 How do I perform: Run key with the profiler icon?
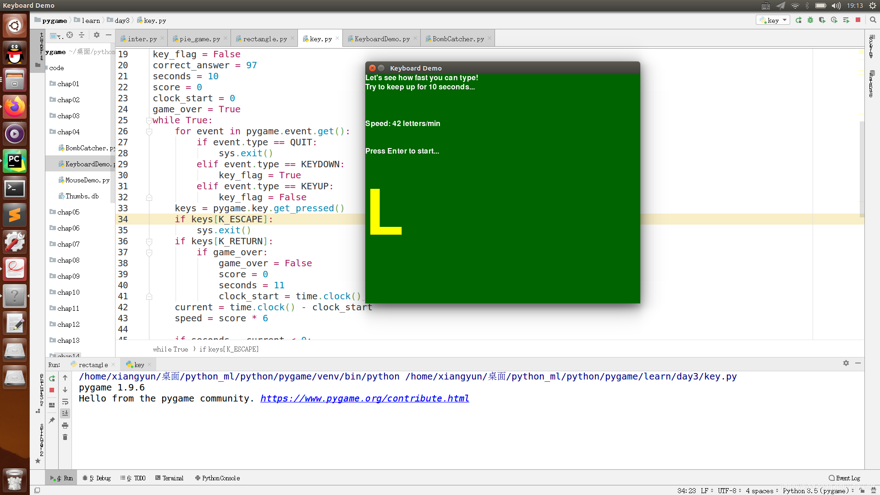(x=834, y=20)
